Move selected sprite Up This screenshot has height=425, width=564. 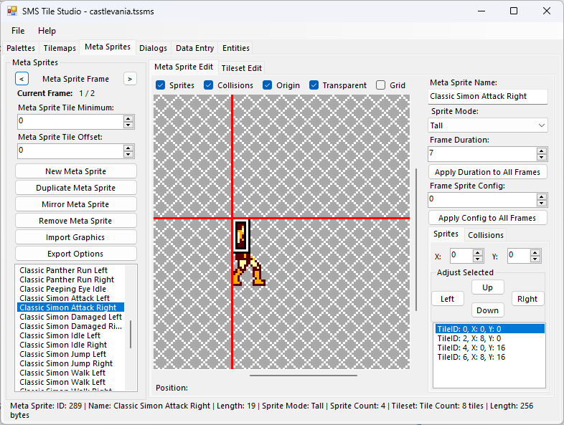pyautogui.click(x=488, y=287)
